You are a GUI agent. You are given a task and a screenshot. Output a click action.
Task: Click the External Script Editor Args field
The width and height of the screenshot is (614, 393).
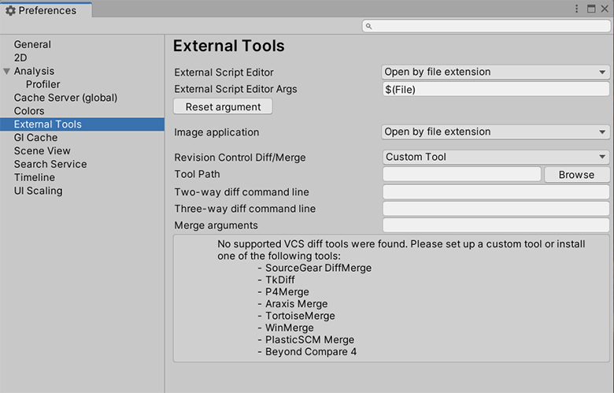point(495,89)
